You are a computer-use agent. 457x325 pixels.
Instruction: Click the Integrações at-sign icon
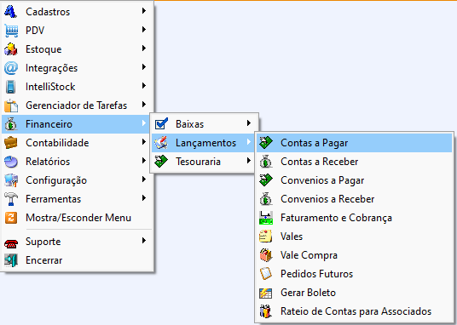pos(11,68)
